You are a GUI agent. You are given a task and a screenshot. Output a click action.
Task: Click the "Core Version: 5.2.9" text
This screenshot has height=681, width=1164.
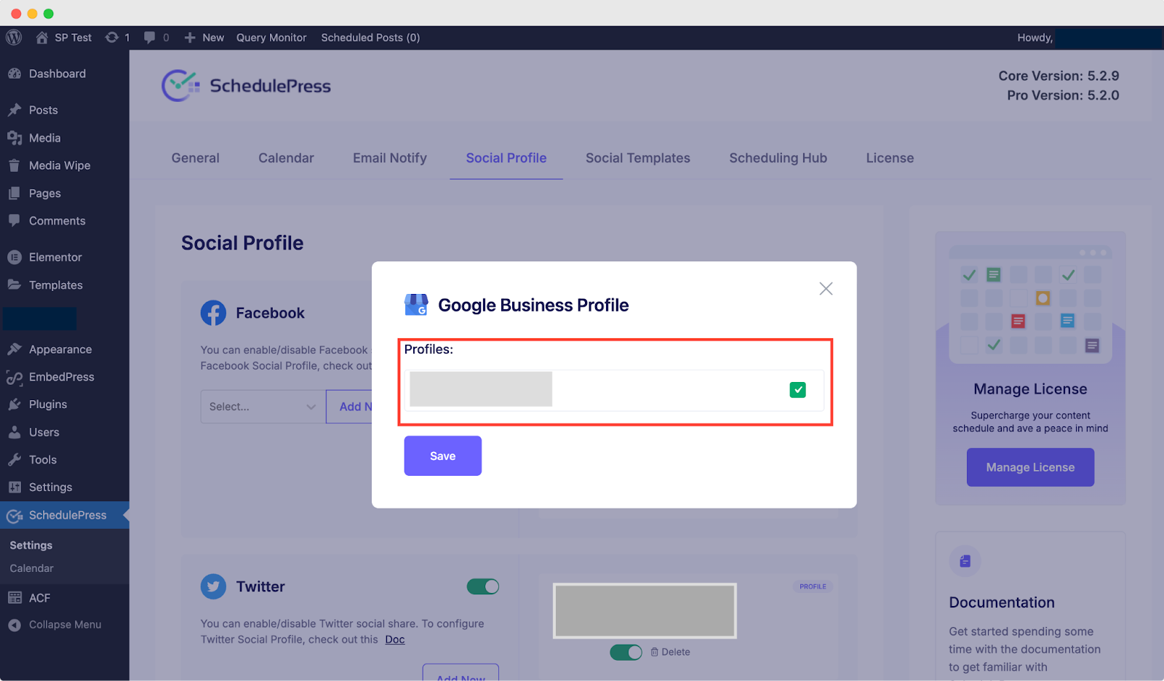(1059, 76)
